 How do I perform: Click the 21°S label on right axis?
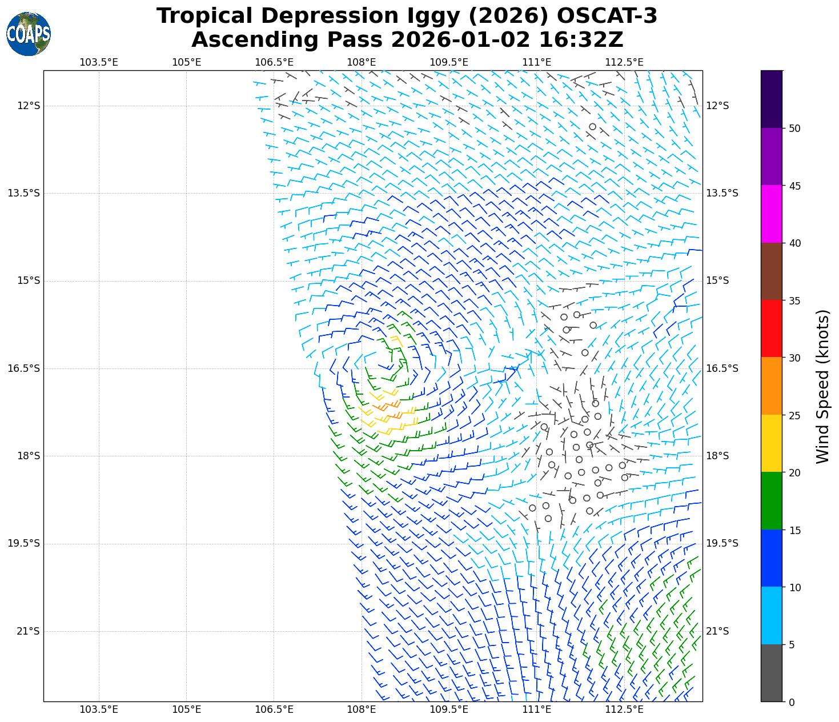(x=718, y=631)
